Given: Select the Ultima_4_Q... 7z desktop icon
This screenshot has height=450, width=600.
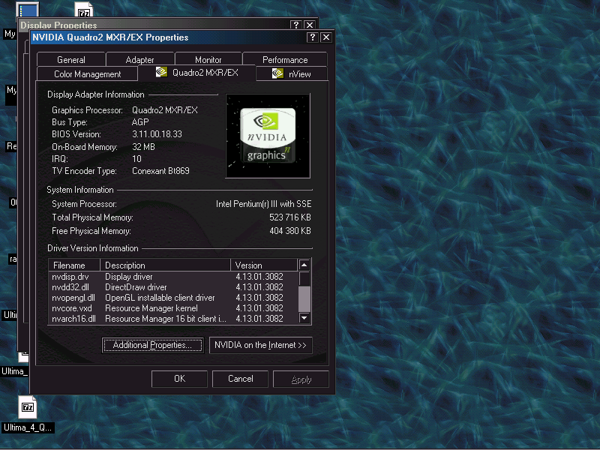Looking at the screenshot, I should [28, 413].
